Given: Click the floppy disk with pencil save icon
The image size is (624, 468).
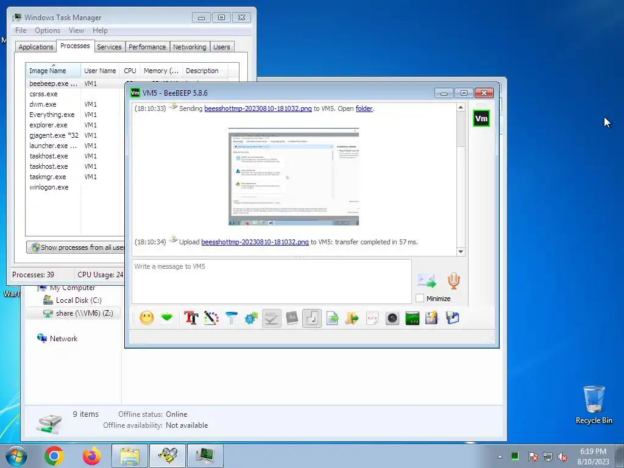Looking at the screenshot, I should [432, 318].
